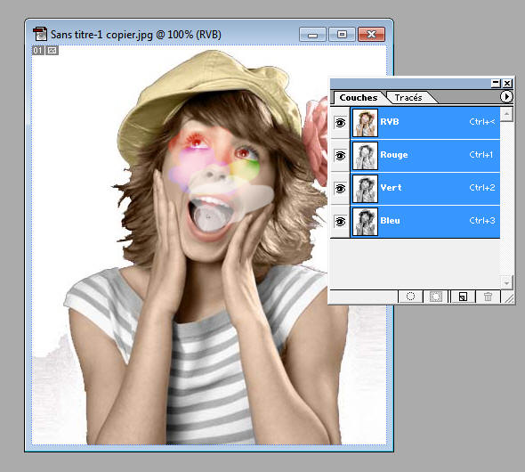Select the Rouge channel row
Image resolution: width=525 pixels, height=472 pixels.
(x=425, y=156)
